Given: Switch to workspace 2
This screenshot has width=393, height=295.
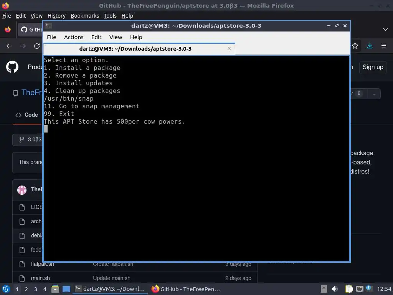Looking at the screenshot, I should [26, 289].
